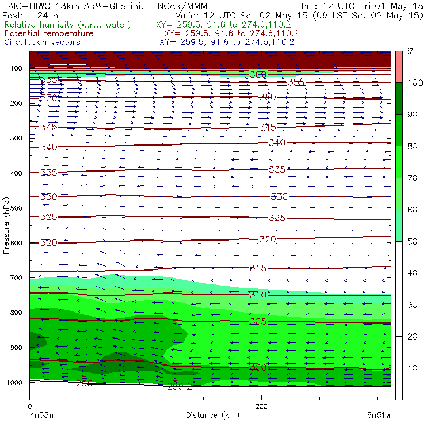The image size is (426, 426).
Task: Click pressure axis tick label '600'
Action: click(16, 242)
